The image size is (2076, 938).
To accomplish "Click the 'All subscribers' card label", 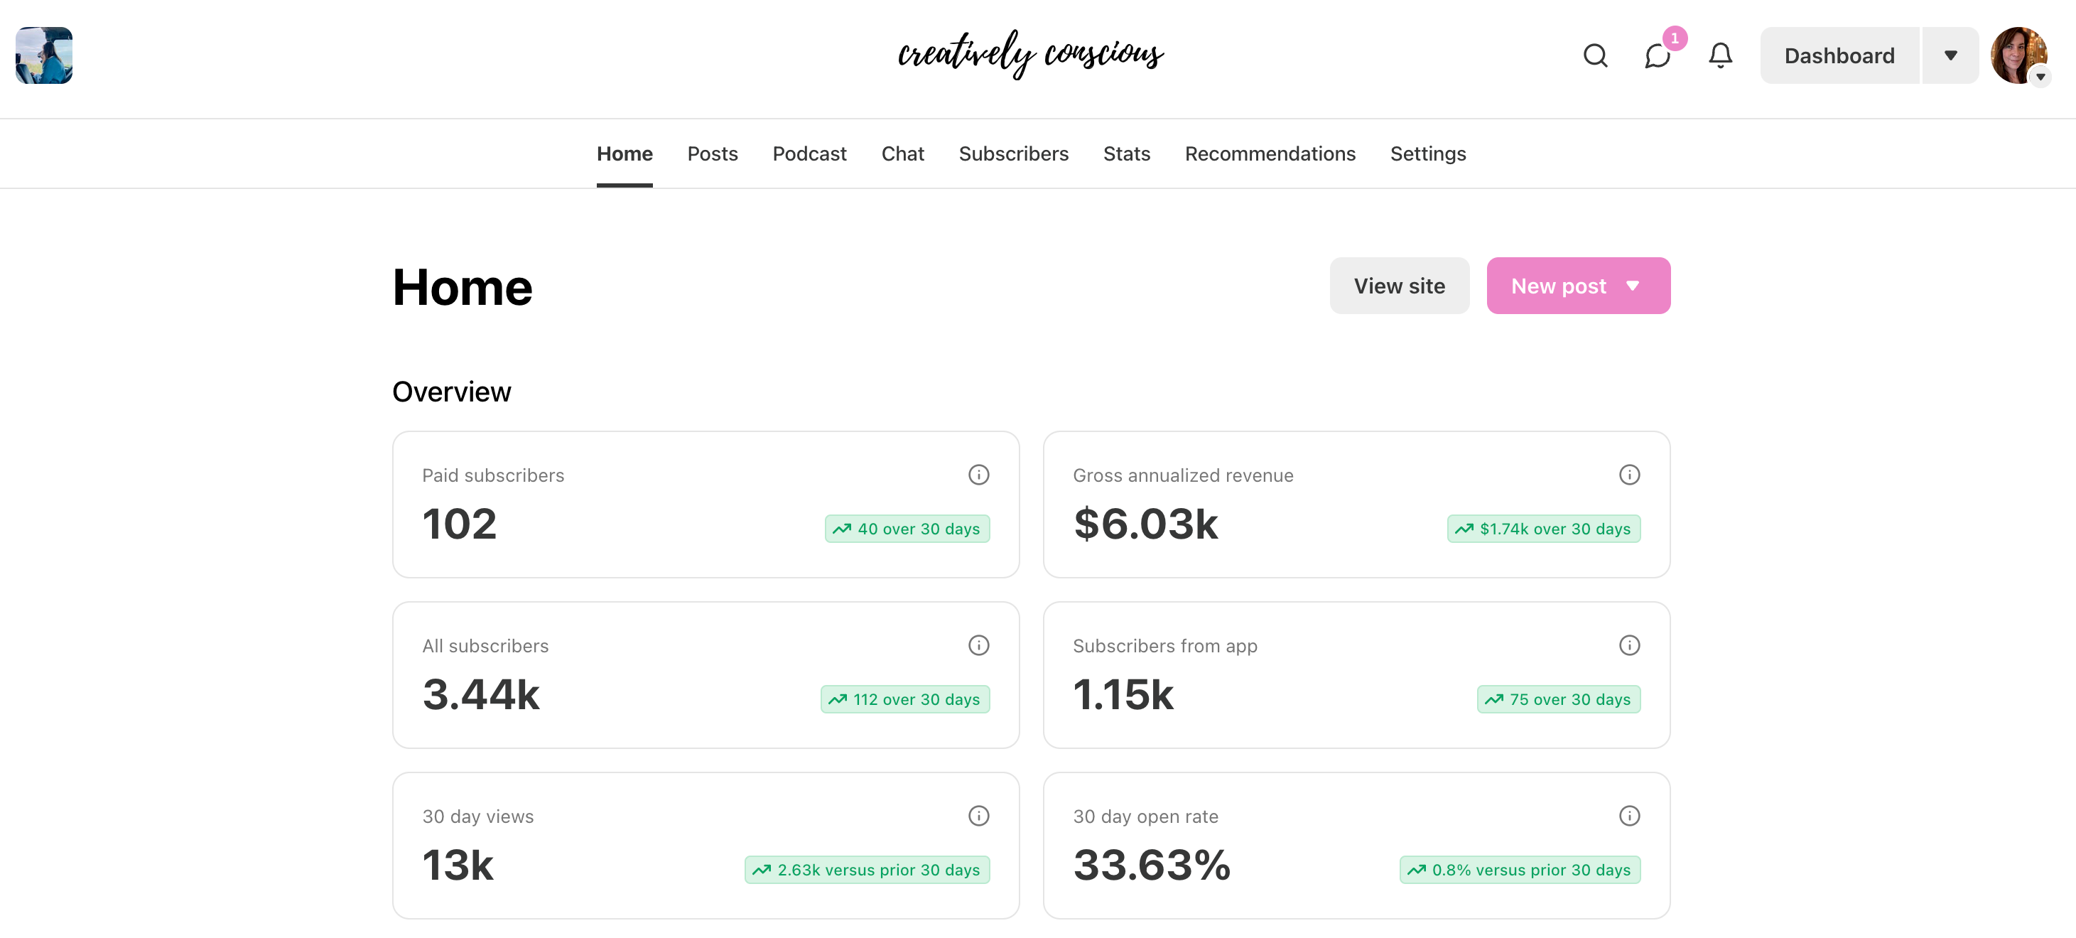I will coord(485,646).
